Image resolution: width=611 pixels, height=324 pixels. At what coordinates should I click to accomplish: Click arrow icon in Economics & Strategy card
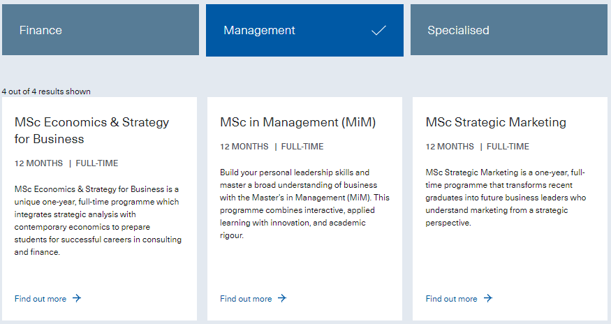point(77,298)
